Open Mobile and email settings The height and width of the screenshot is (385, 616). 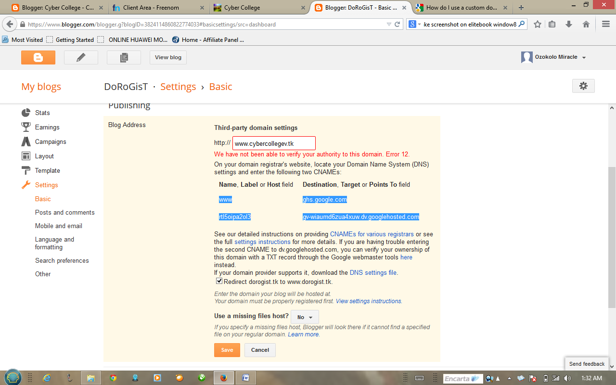59,226
